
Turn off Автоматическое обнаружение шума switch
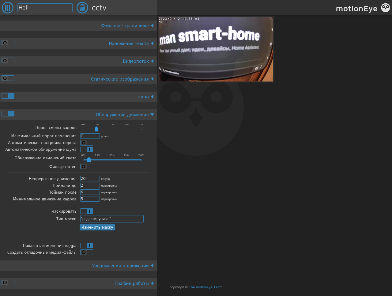coord(87,150)
